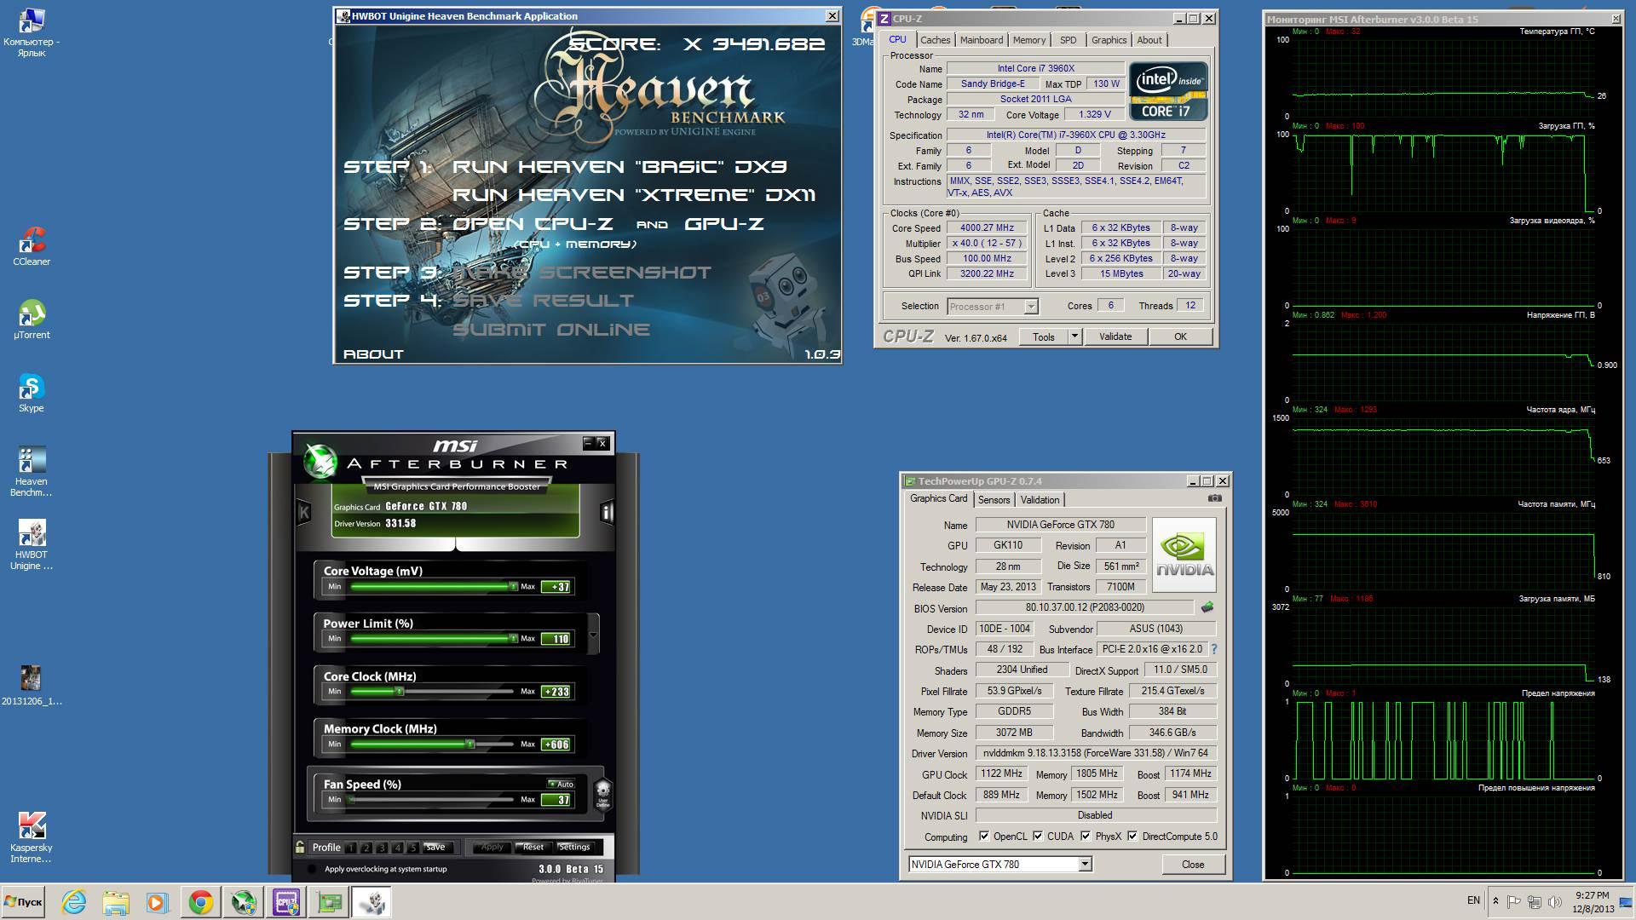Viewport: 1636px width, 920px height.
Task: Open the HWBOT Unigine desktop shortcut
Action: [32, 545]
